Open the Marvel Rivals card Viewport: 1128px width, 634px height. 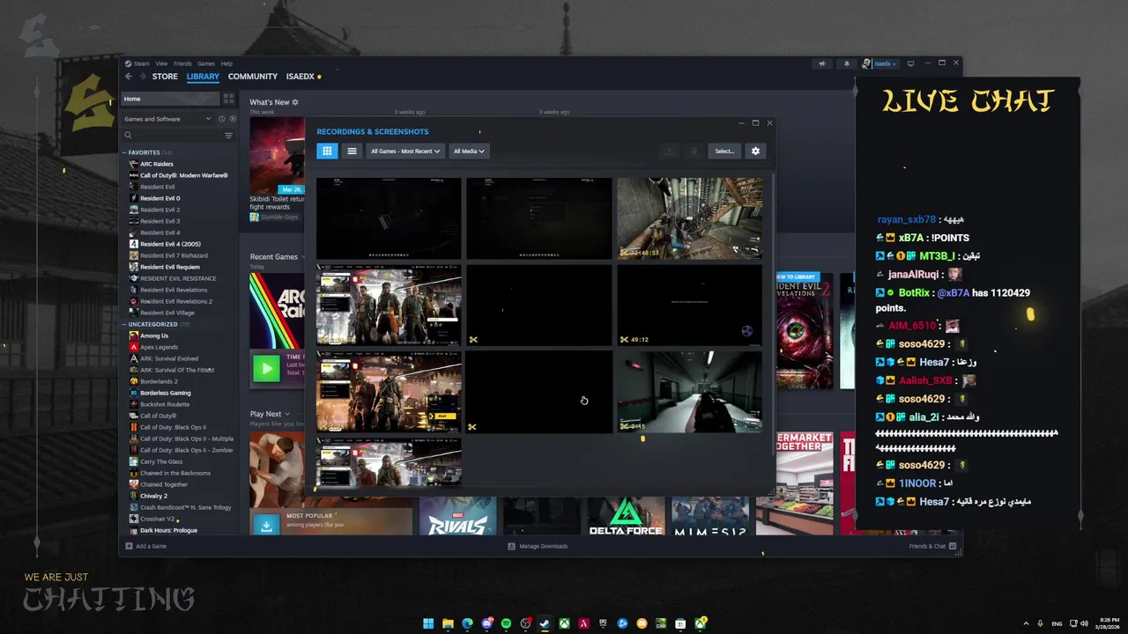click(456, 516)
